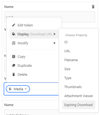Choose Attachment Viewer from the property list
100x115 pixels.
click(x=79, y=96)
